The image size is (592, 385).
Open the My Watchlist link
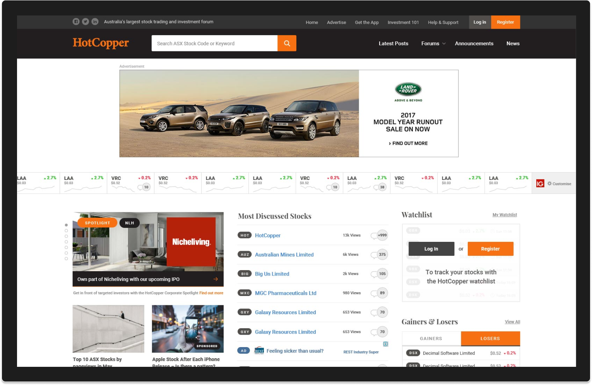pos(505,215)
